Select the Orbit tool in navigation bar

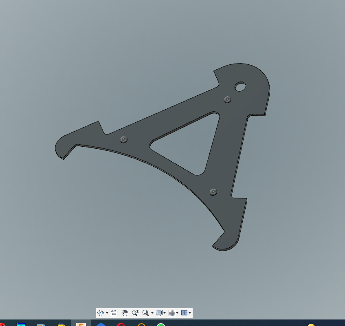pos(101,313)
